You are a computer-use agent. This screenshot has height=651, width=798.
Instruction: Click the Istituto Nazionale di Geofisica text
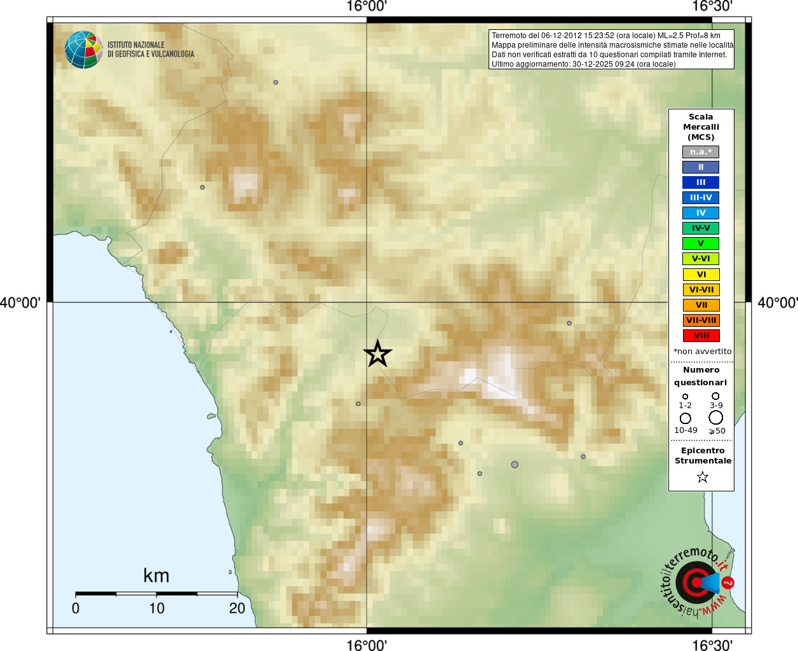[151, 50]
